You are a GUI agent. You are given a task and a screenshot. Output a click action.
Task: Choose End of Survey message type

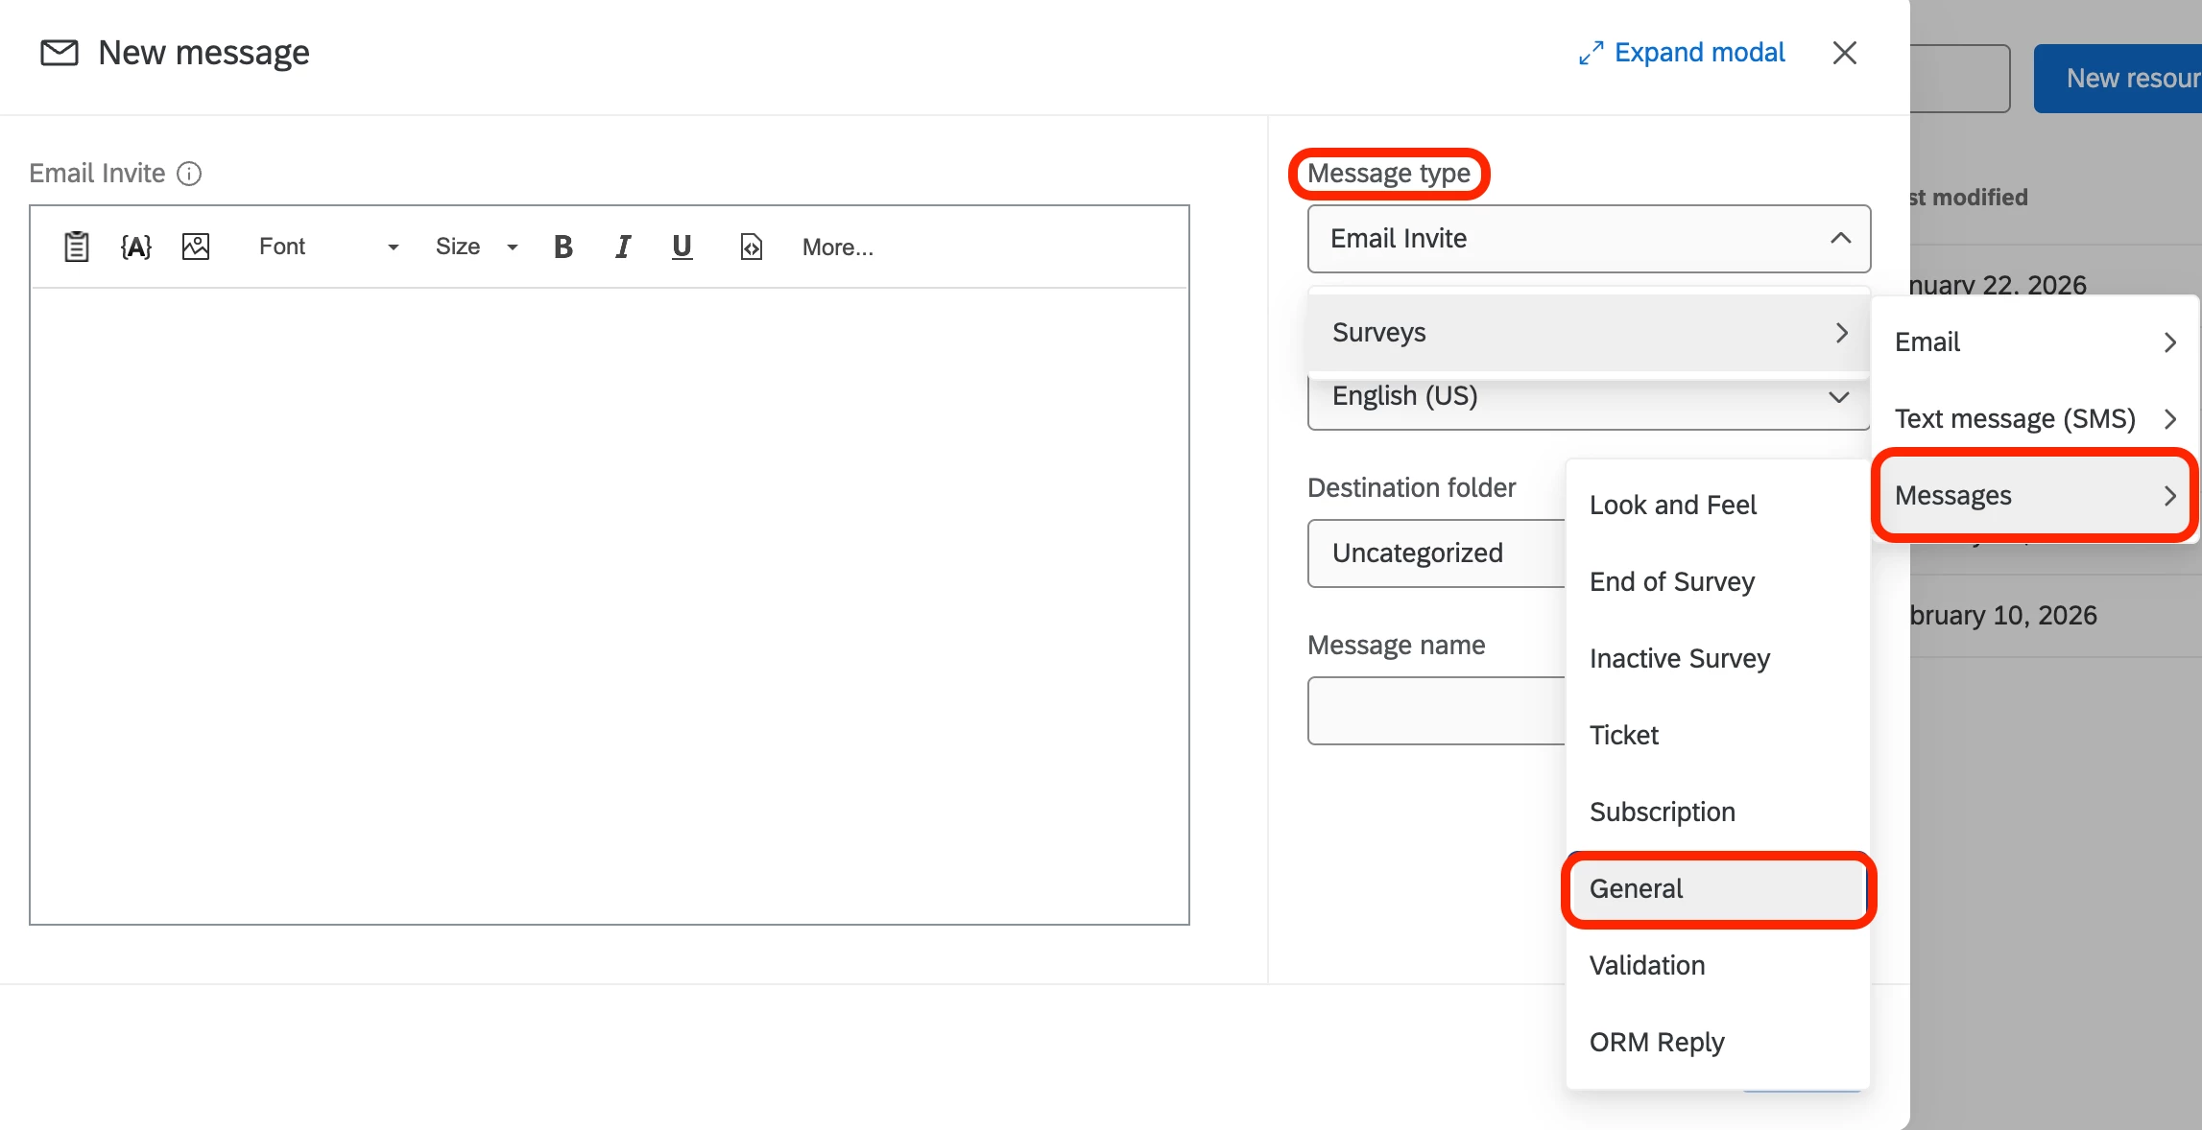[x=1672, y=582]
